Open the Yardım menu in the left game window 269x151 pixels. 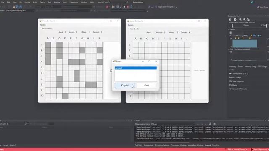(43, 25)
